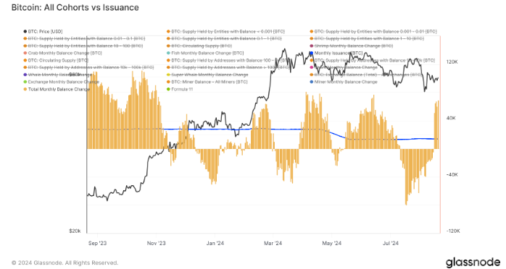Screen dimensions: 506x269
Task: Enable Whale Monthly Balance Change series
Action: tap(57, 74)
